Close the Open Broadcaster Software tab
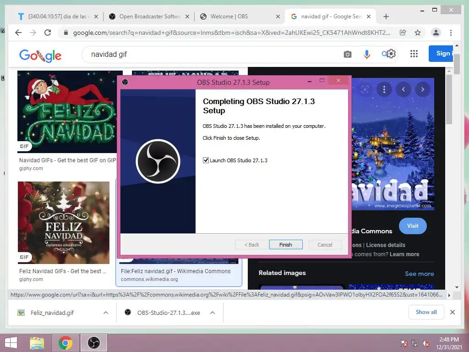Viewport: 469px width, 352px height. point(187,16)
